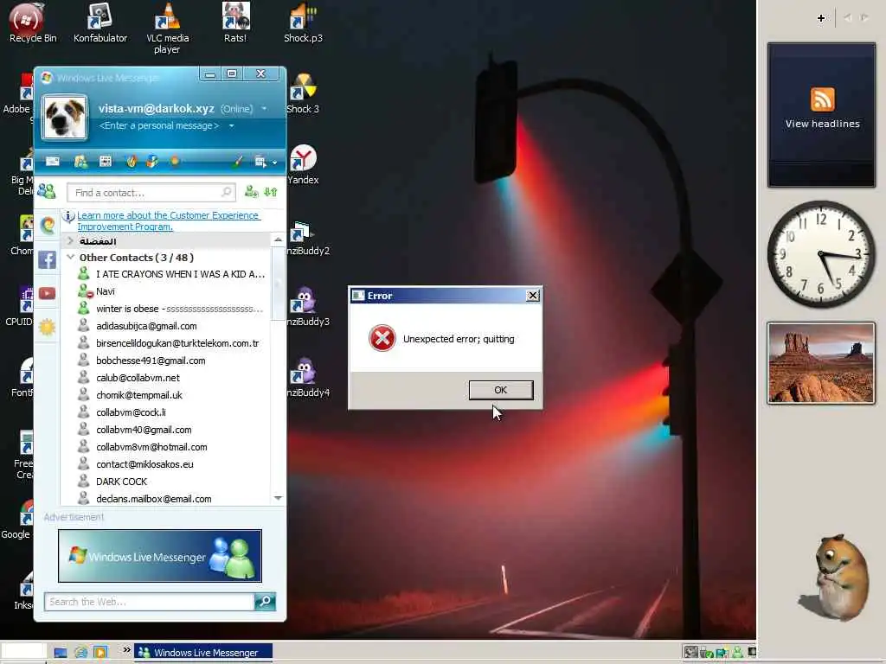This screenshot has height=664, width=886.
Task: Collapse the Other Contacts group
Action: coord(71,257)
